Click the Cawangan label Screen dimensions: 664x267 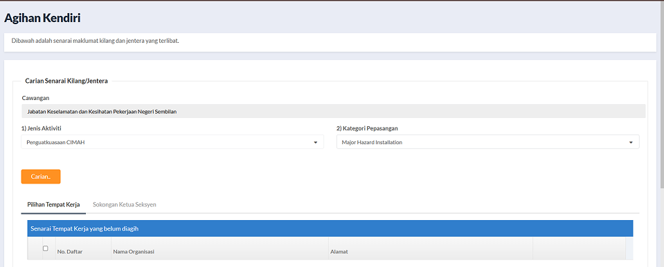(x=35, y=98)
